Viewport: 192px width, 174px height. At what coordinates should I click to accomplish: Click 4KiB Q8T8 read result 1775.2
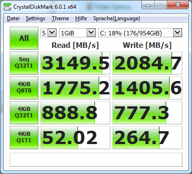pyautogui.click(x=75, y=88)
